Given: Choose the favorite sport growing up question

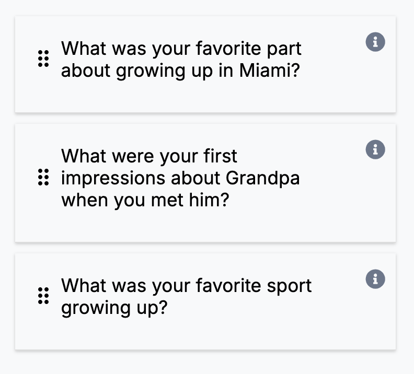Looking at the screenshot, I should [x=186, y=296].
